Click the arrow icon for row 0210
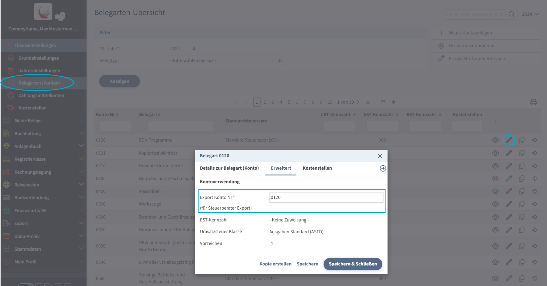 click(x=534, y=166)
